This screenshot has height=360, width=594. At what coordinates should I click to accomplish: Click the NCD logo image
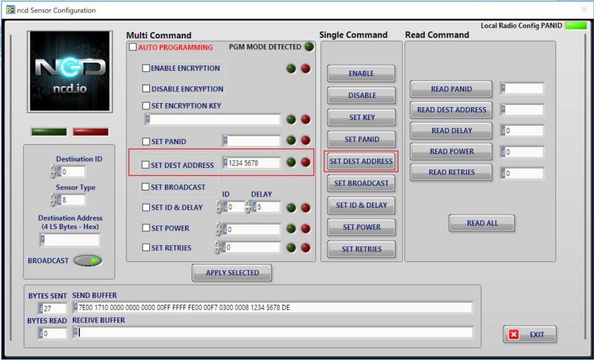(x=70, y=71)
